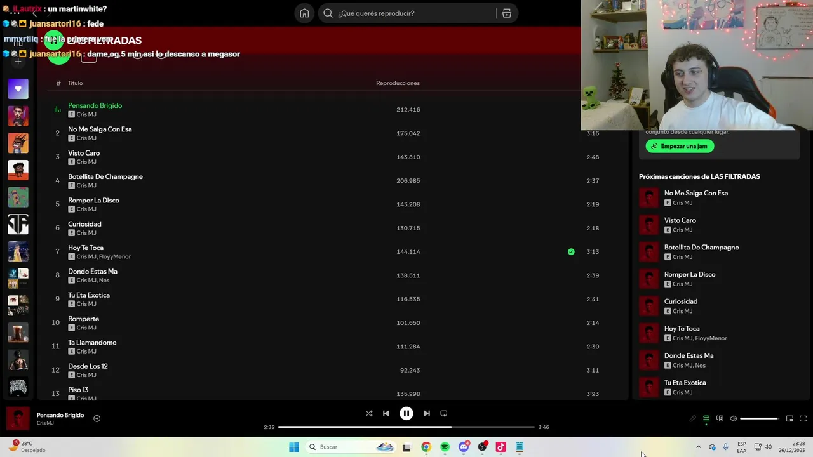
Task: Open Notepad from taskbar
Action: pos(520,447)
